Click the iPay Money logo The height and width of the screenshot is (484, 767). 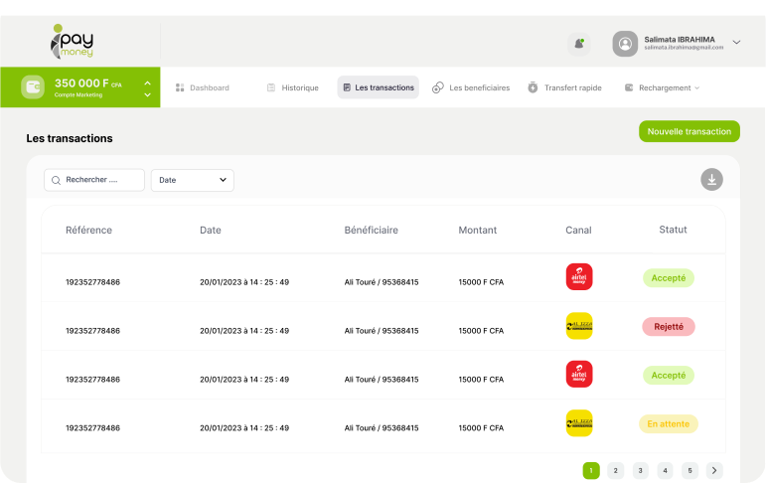coord(73,41)
